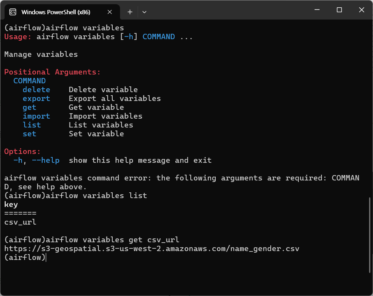The image size is (373, 296).
Task: Click 'COMMAND' under Positional Arguments
Action: click(30, 81)
